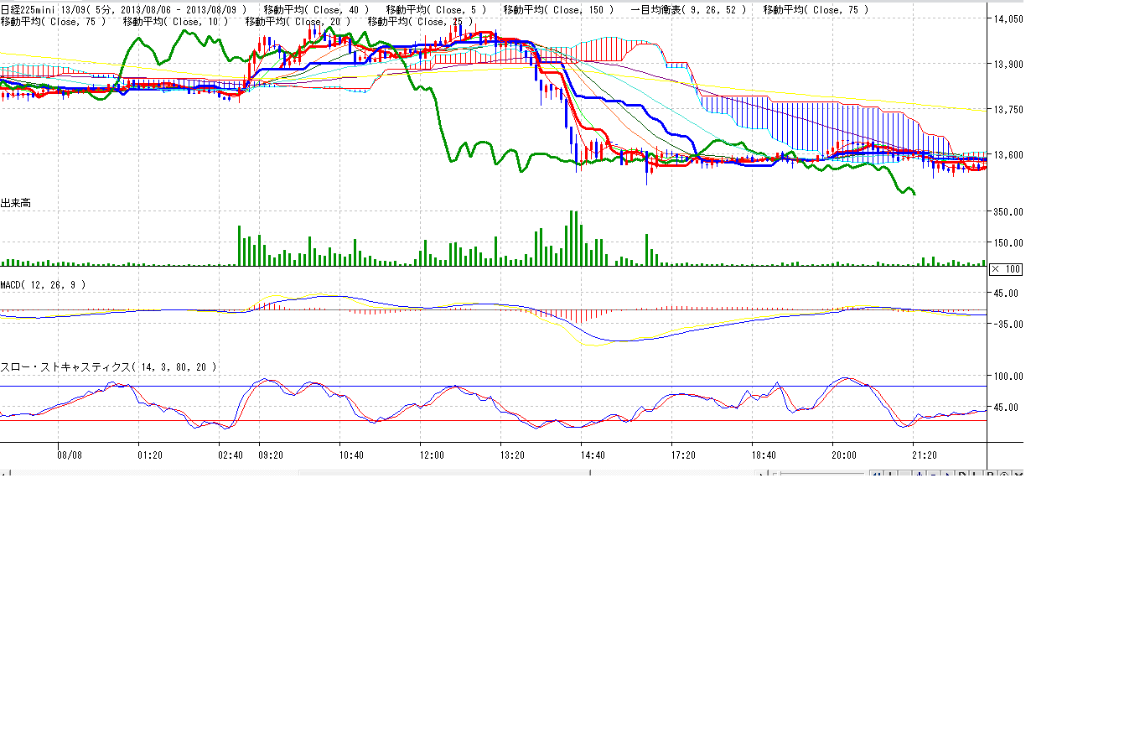This screenshot has width=1145, height=743.
Task: Click the left scroll arrow of chart scrollbar
Action: coord(3,475)
